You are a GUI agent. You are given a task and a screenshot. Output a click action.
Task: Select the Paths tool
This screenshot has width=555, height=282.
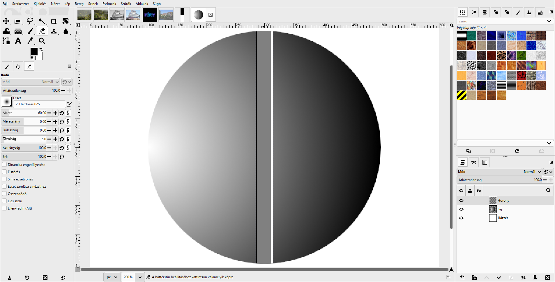coord(6,41)
